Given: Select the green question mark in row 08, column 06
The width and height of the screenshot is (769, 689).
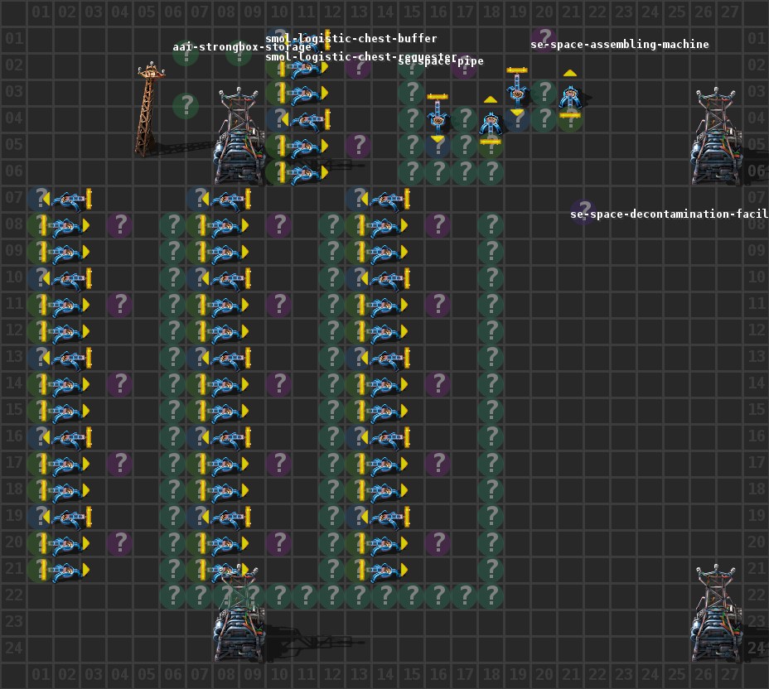Looking at the screenshot, I should click(172, 225).
